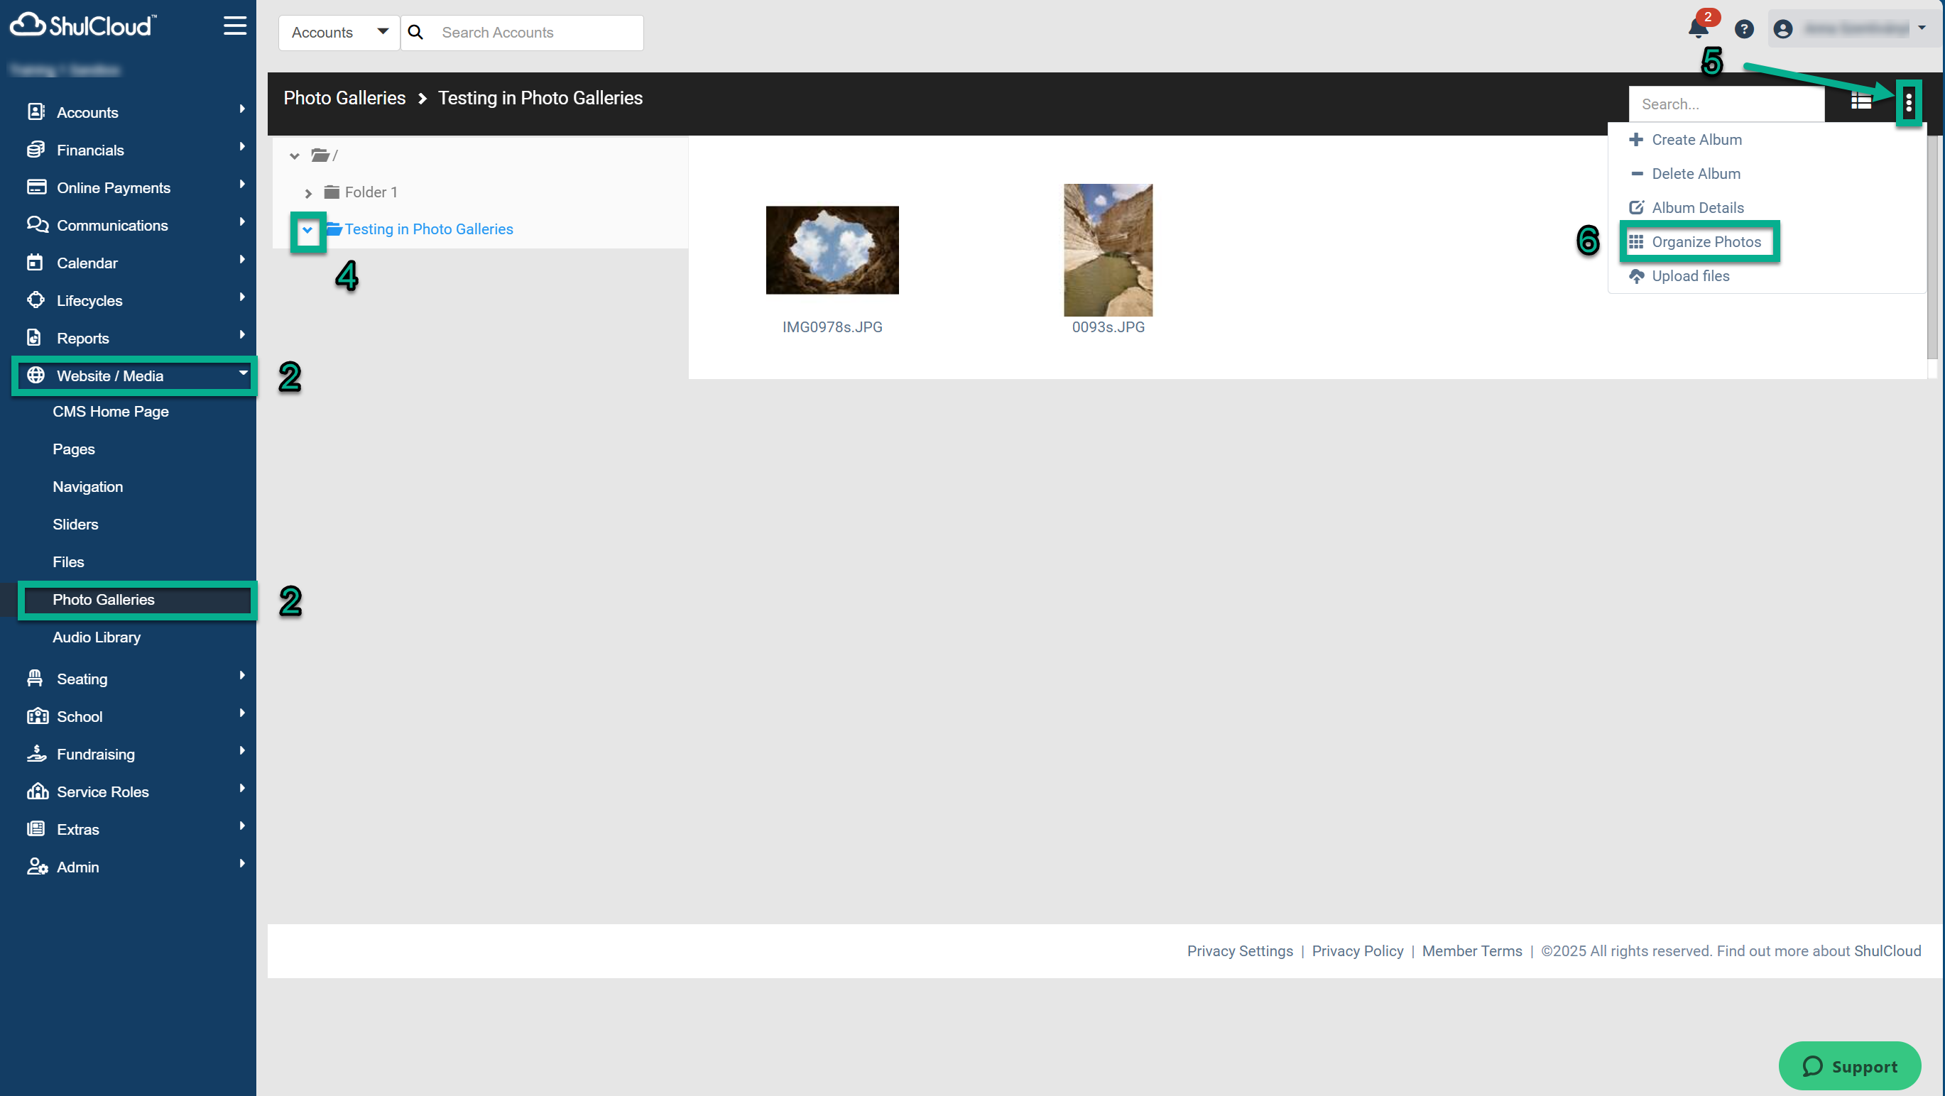Open Audio Library in sidebar
The height and width of the screenshot is (1096, 1945).
(96, 637)
